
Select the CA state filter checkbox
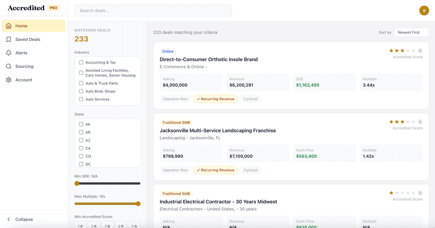(81, 148)
